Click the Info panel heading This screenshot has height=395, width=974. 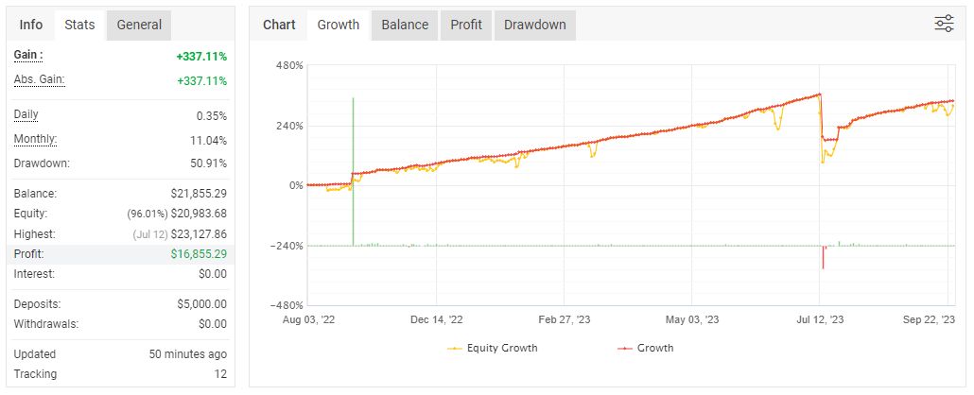pyautogui.click(x=31, y=25)
